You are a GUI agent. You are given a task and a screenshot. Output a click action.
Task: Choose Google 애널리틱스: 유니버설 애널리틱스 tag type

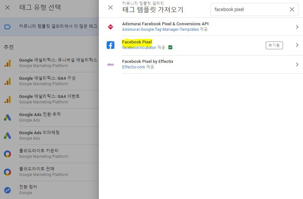[x=49, y=63]
